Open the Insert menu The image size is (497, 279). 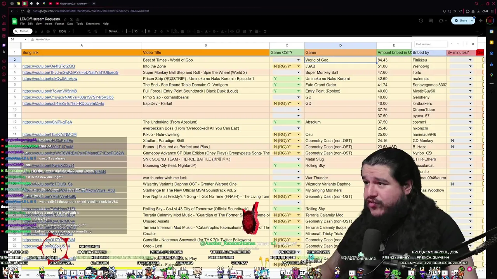(x=48, y=24)
